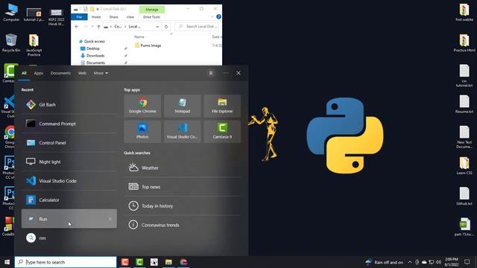Click Up arrow in File Explorer
This screenshot has width=477, height=268.
click(98, 27)
